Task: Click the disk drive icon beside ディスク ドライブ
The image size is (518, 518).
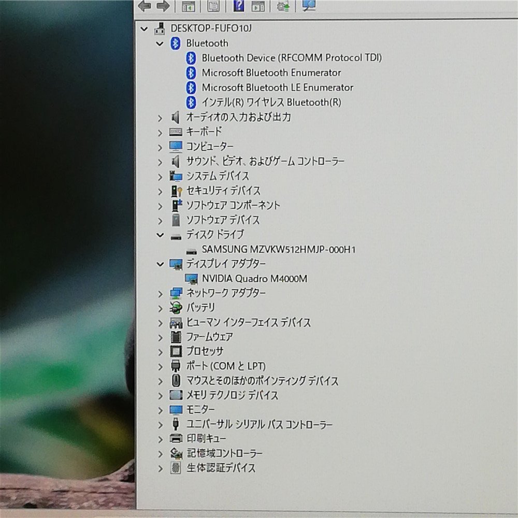Action: pyautogui.click(x=176, y=236)
